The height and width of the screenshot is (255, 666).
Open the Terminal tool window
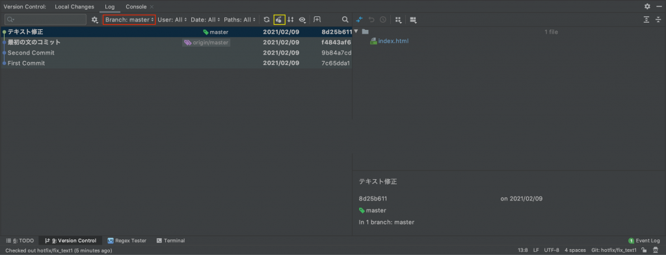[x=171, y=241]
